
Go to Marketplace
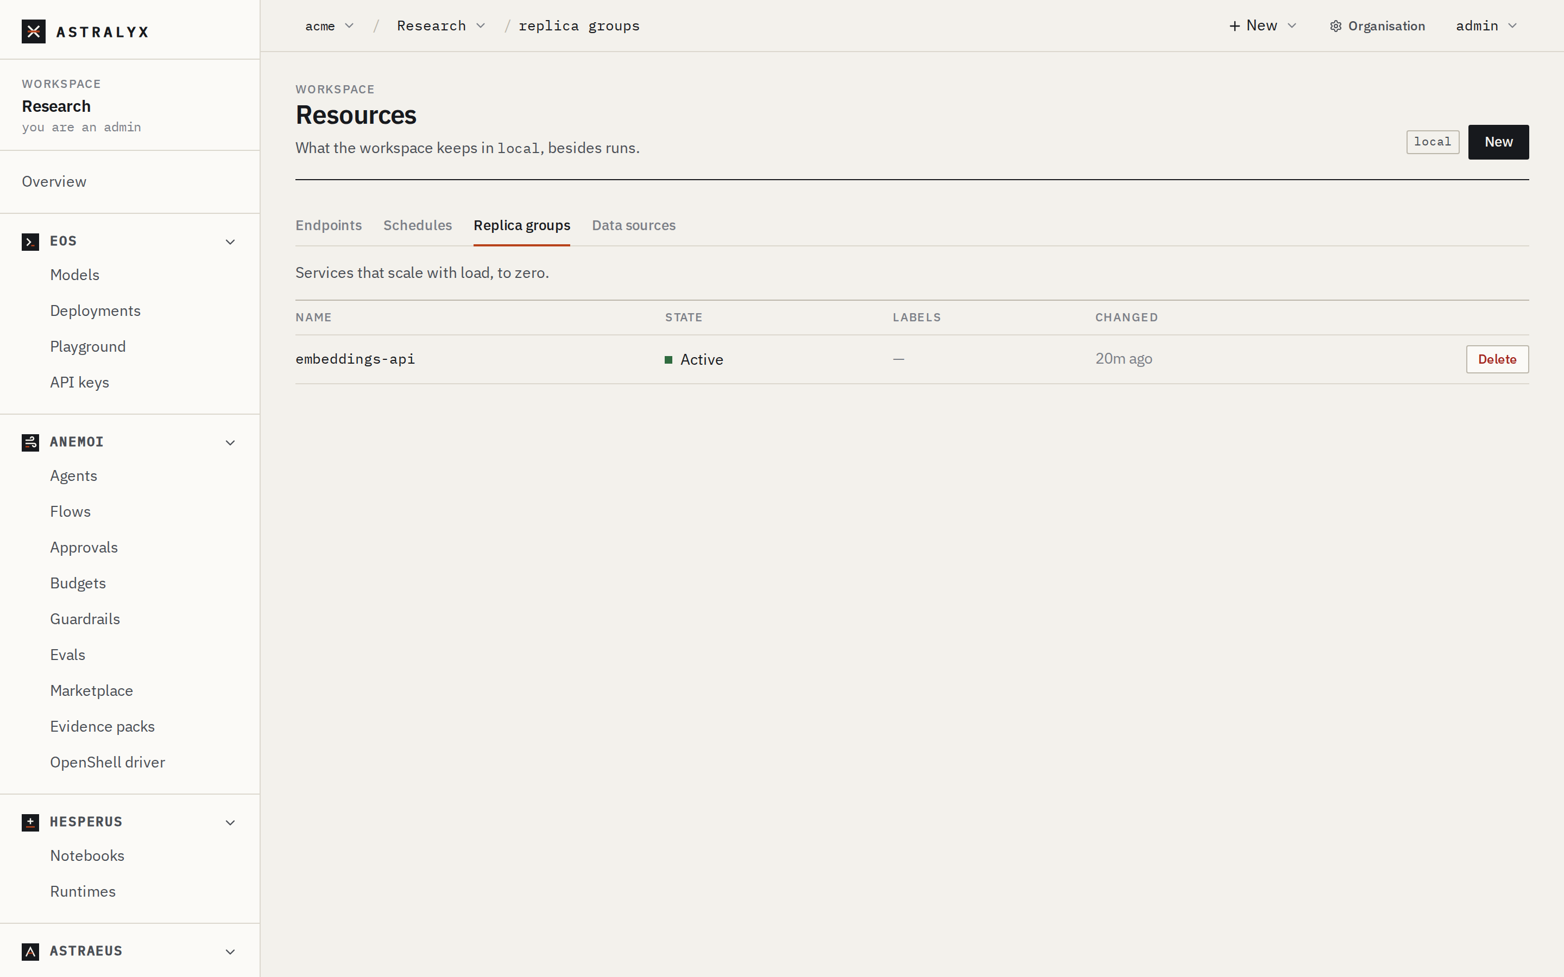[x=92, y=691]
